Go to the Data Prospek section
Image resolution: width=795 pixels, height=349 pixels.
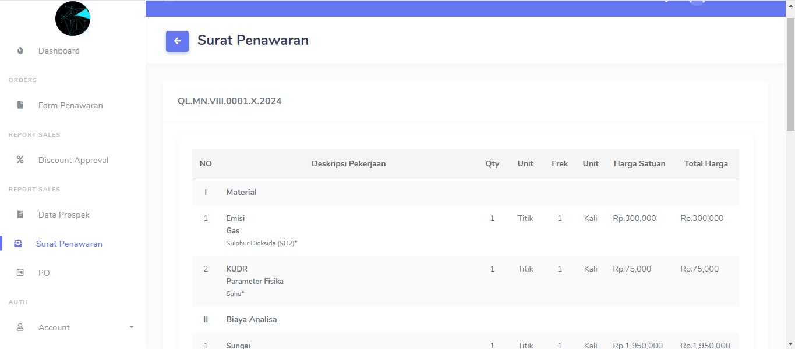tap(64, 214)
